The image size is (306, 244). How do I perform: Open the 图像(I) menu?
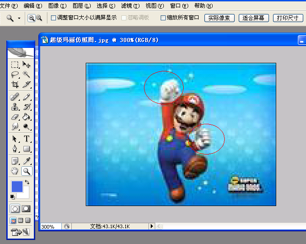coord(57,6)
